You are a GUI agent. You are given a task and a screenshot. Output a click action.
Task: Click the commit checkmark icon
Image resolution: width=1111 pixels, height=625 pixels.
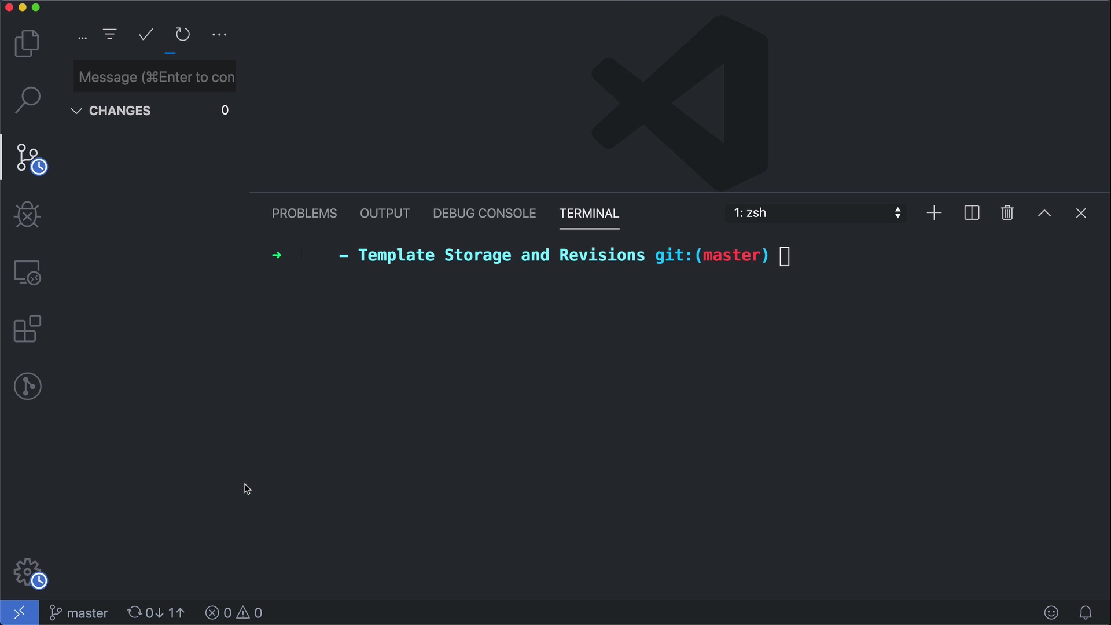click(146, 35)
